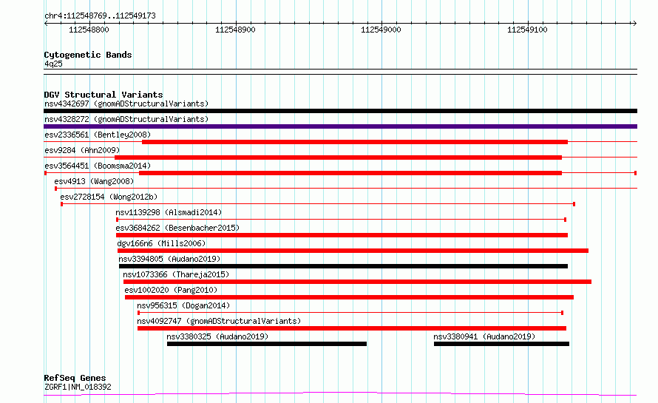Image resolution: width=658 pixels, height=403 pixels.
Task: Click the red esv3684262 variant bar
Action: click(x=342, y=235)
